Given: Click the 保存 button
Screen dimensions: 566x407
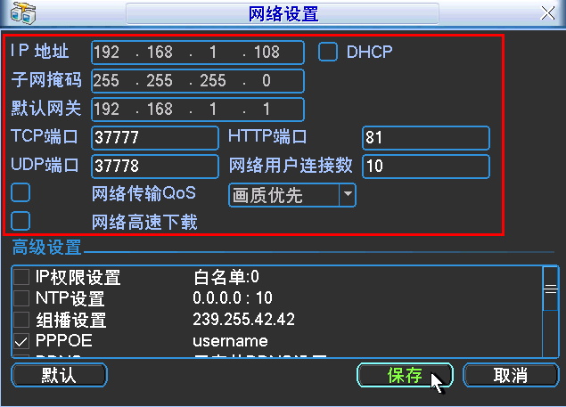Looking at the screenshot, I should [x=405, y=375].
